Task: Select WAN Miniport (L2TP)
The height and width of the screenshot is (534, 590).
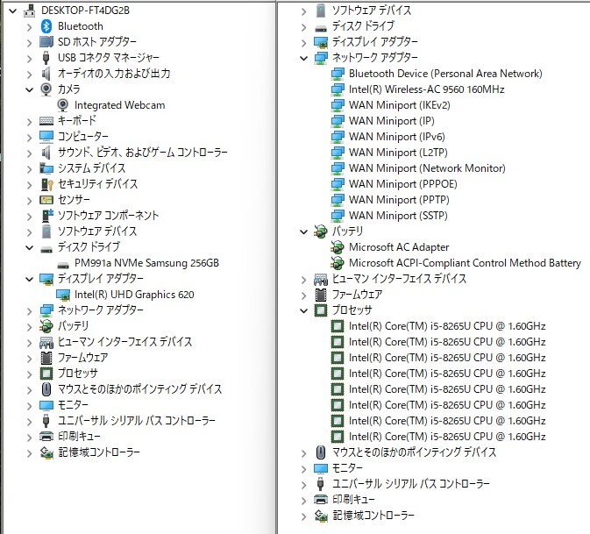Action: pos(398,153)
